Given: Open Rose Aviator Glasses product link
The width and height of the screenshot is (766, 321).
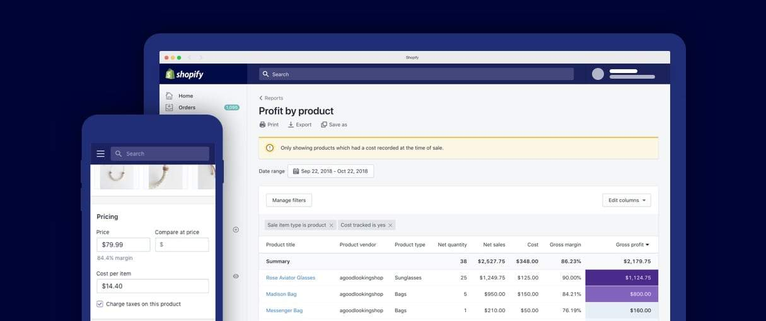Looking at the screenshot, I should coord(291,278).
